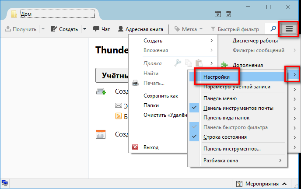Toggle Панель быстрого фильтра checkmark
Screen dimensions: 301x189
click(x=194, y=127)
